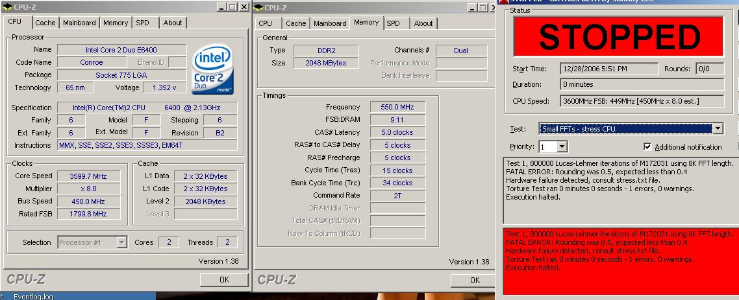The height and width of the screenshot is (300, 739).
Task: Open About tab in left CPU-Z window
Action: pos(173,23)
